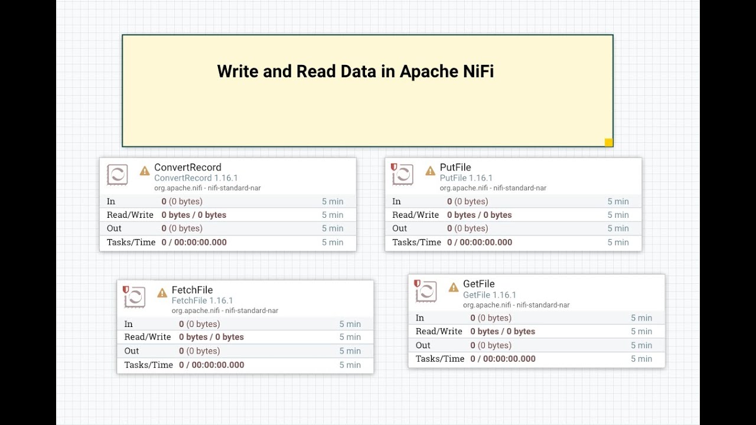Select the 'Write and Read Data' label text

(356, 71)
